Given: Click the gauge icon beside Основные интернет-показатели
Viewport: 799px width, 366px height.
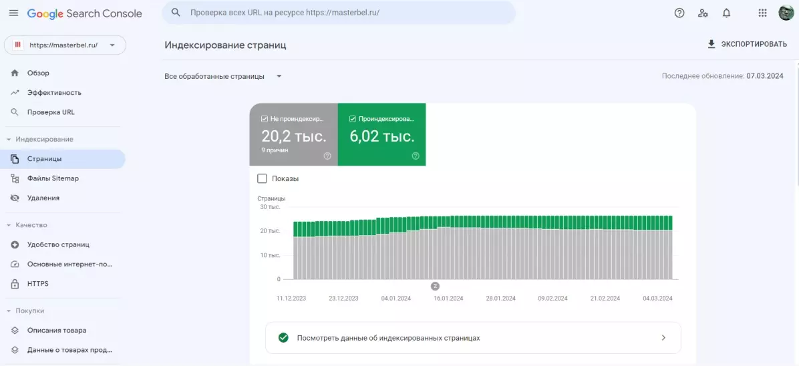Looking at the screenshot, I should tap(15, 264).
